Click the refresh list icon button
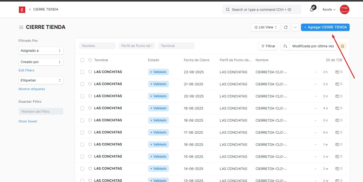 click(x=286, y=27)
